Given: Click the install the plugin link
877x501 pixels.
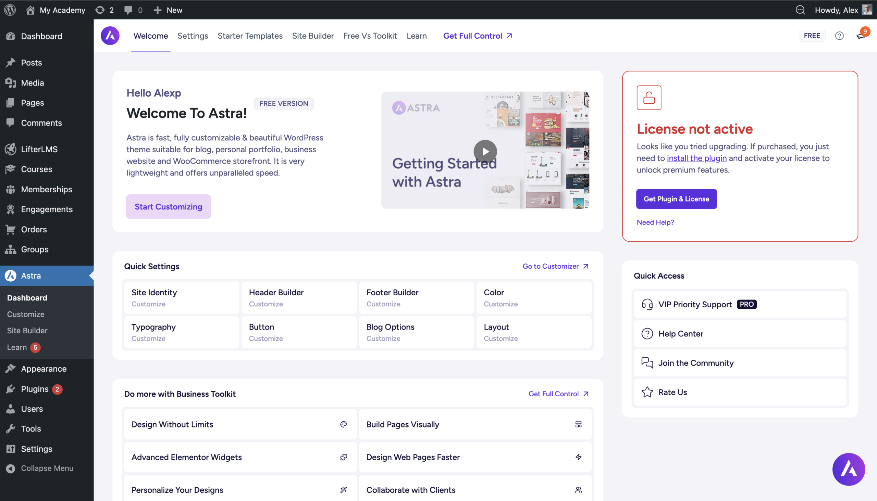Looking at the screenshot, I should 696,158.
